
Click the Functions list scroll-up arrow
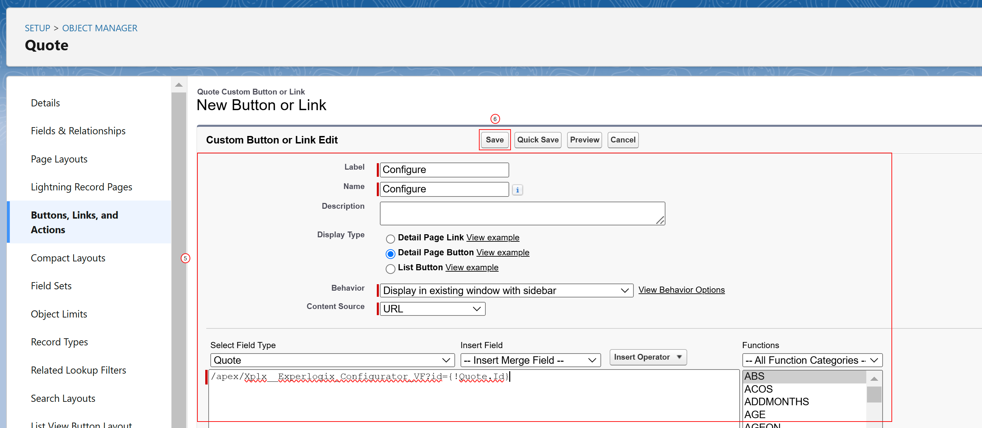(x=874, y=378)
